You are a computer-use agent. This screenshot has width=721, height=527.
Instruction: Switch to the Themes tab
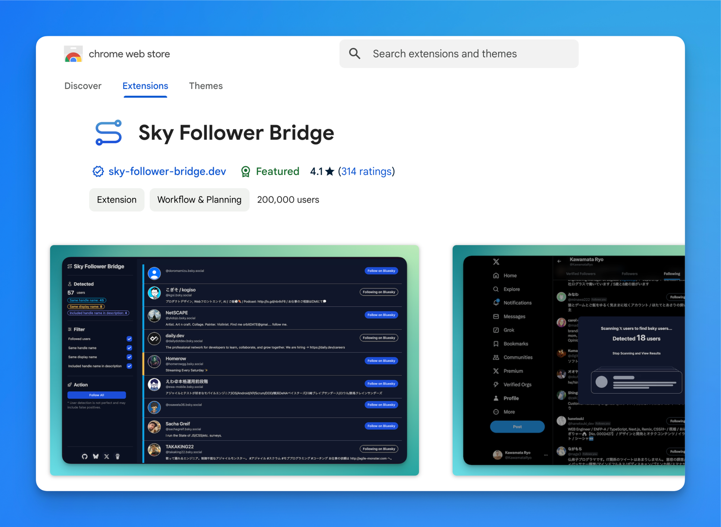[x=206, y=86]
